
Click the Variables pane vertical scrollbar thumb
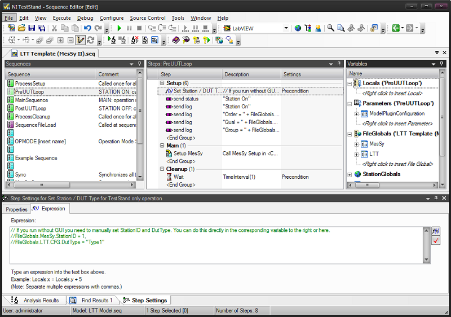[443, 117]
